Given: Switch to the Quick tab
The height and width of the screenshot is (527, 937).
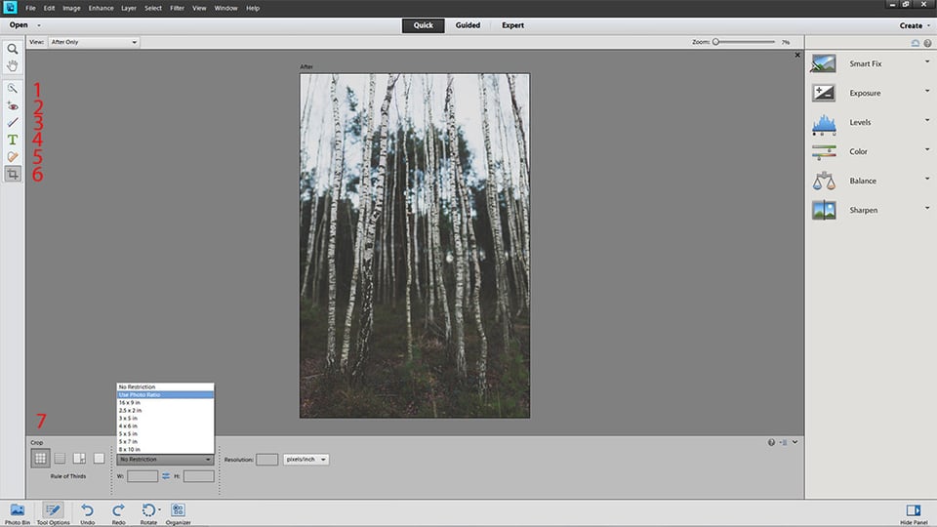Looking at the screenshot, I should pos(423,25).
